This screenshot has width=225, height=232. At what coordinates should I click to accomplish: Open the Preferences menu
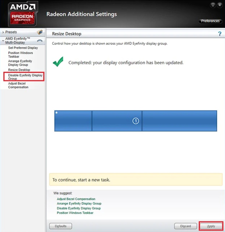(210, 21)
